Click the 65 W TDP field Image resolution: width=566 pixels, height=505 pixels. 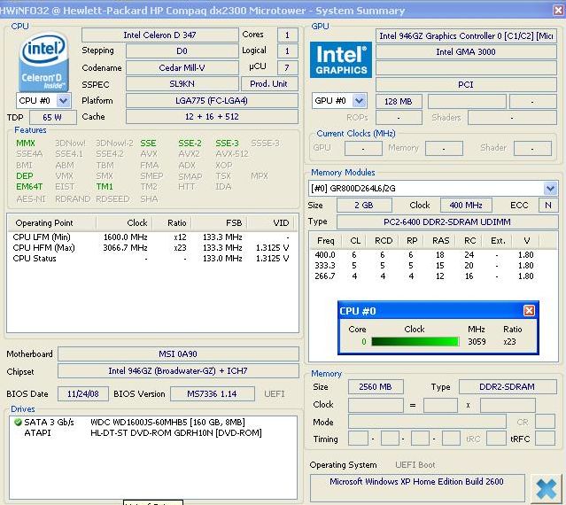pos(52,117)
